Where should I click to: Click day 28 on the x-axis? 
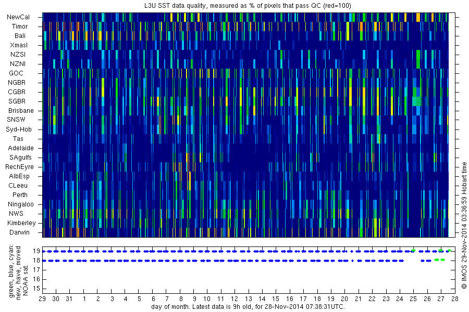(455, 299)
